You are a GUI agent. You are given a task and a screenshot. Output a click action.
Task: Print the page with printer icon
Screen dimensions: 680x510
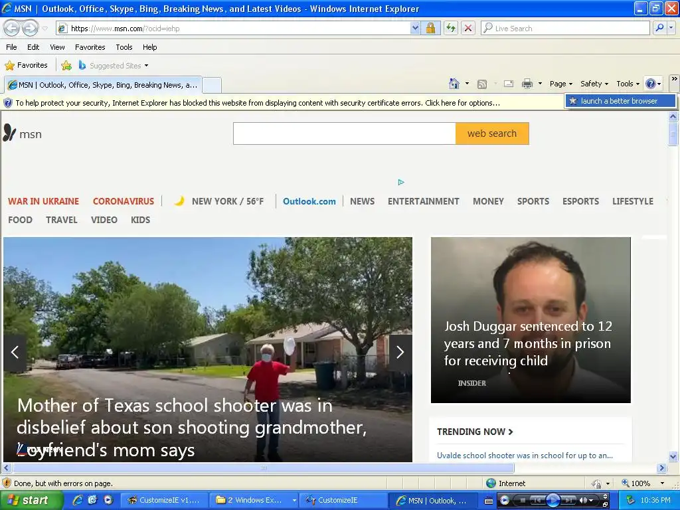click(x=527, y=84)
